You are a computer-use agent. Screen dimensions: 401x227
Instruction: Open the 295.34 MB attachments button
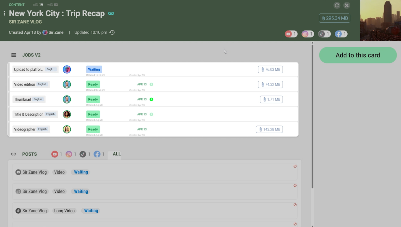pos(334,18)
